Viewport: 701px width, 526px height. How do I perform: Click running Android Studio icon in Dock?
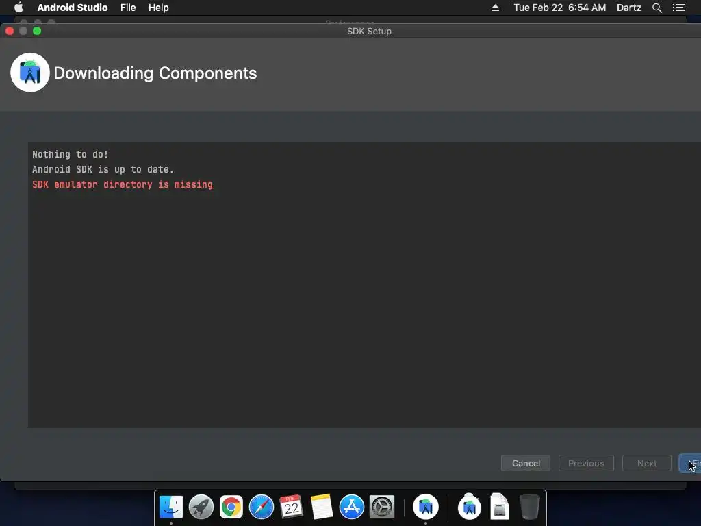pos(426,508)
